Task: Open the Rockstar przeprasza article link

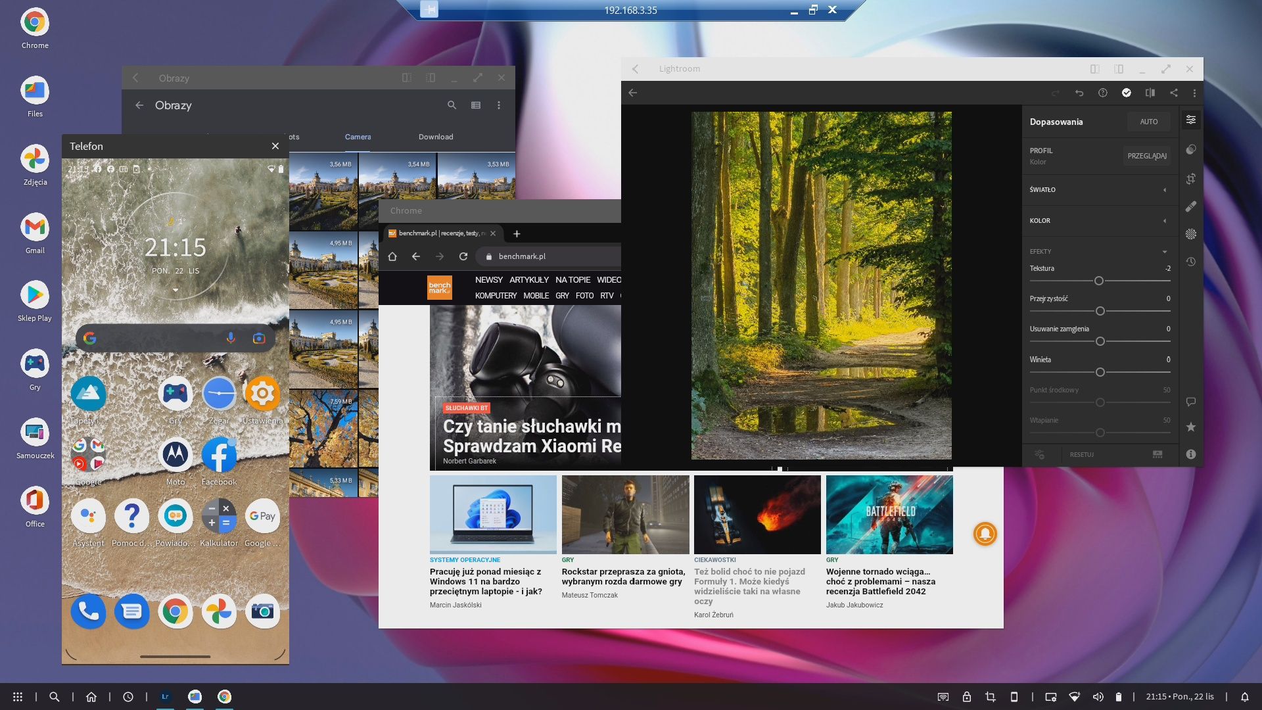Action: click(624, 577)
